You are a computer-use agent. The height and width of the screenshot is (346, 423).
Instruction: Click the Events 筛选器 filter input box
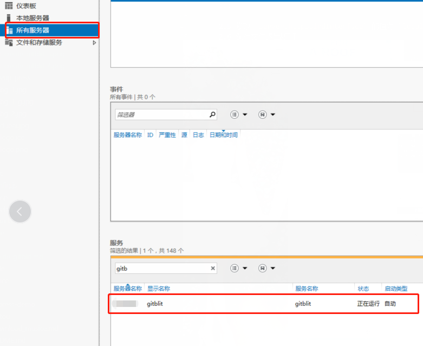click(161, 114)
